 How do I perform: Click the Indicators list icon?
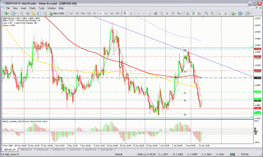[233, 13]
